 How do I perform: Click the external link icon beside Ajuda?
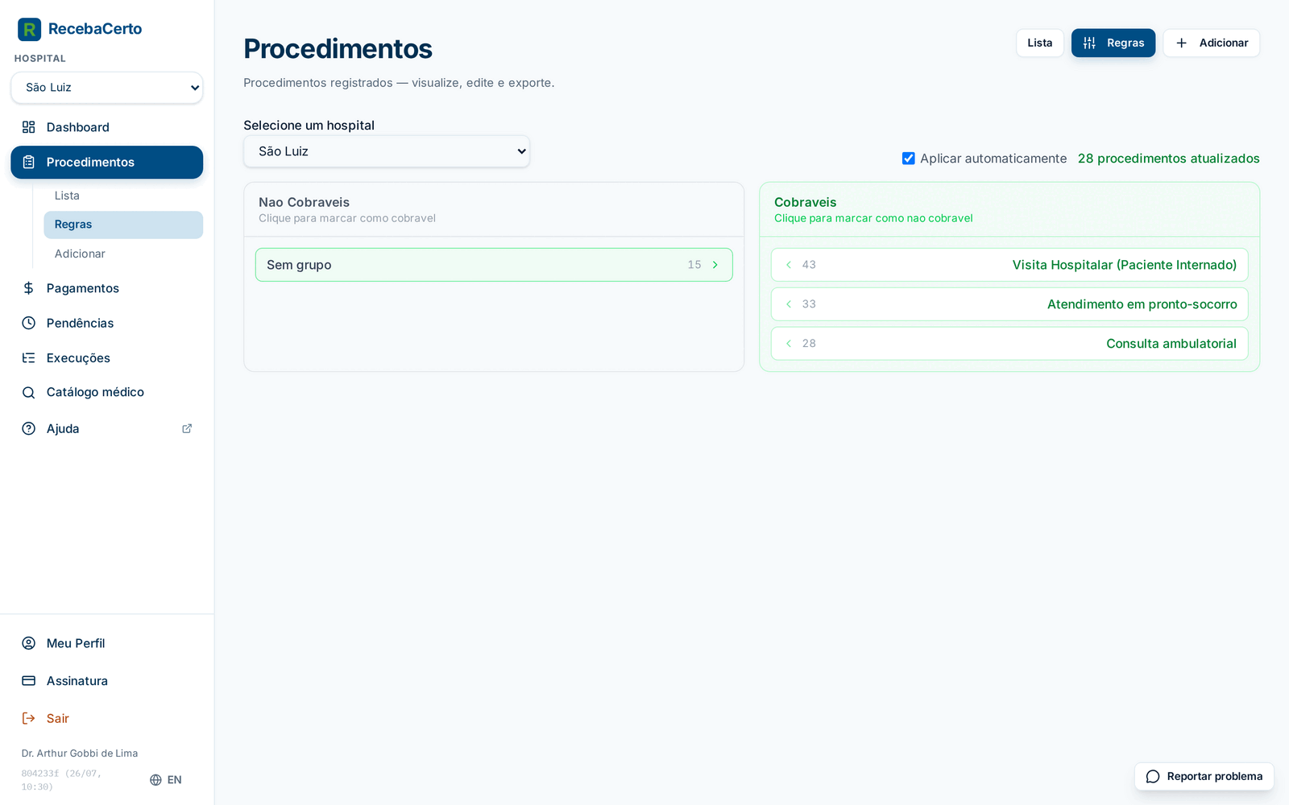click(187, 428)
